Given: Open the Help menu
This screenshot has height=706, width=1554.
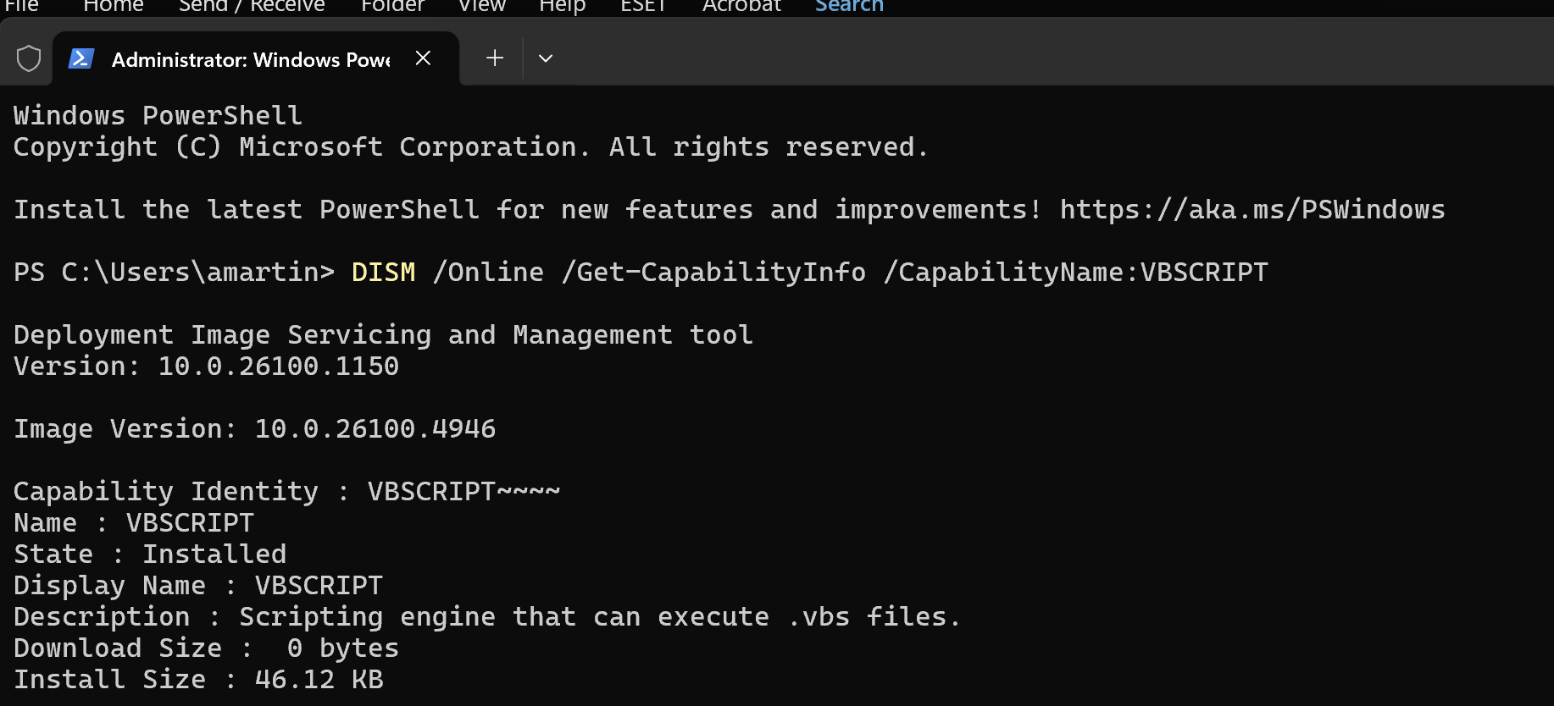Looking at the screenshot, I should pos(563,6).
